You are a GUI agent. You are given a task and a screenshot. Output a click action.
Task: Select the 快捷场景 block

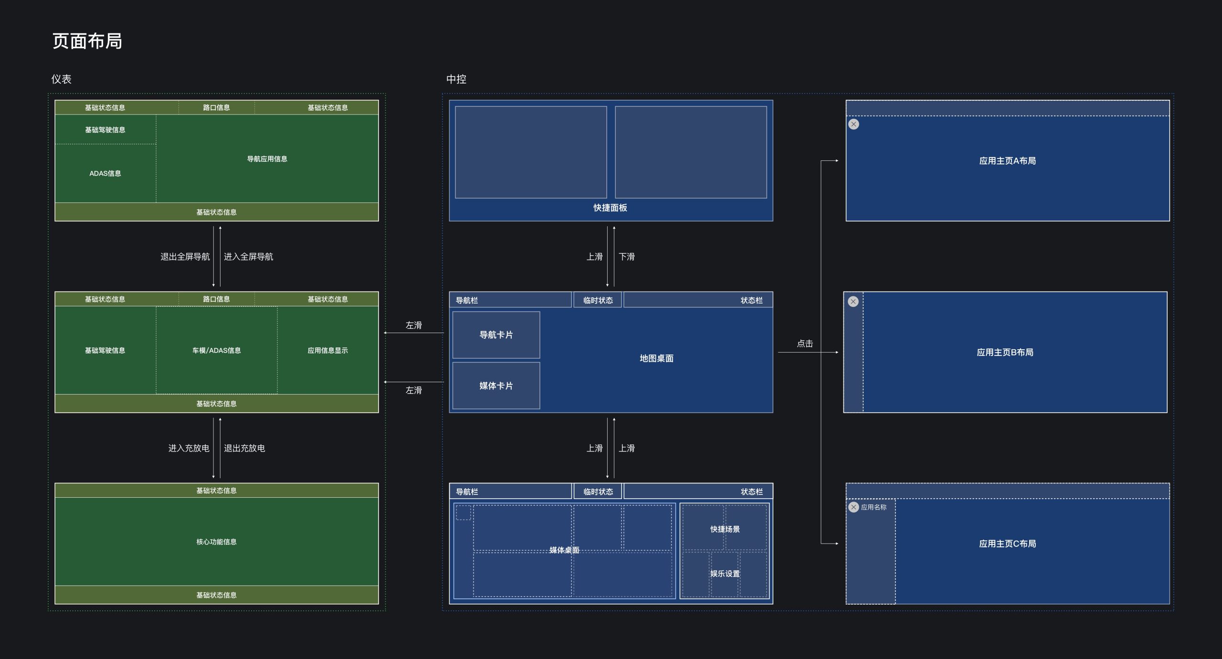click(725, 529)
